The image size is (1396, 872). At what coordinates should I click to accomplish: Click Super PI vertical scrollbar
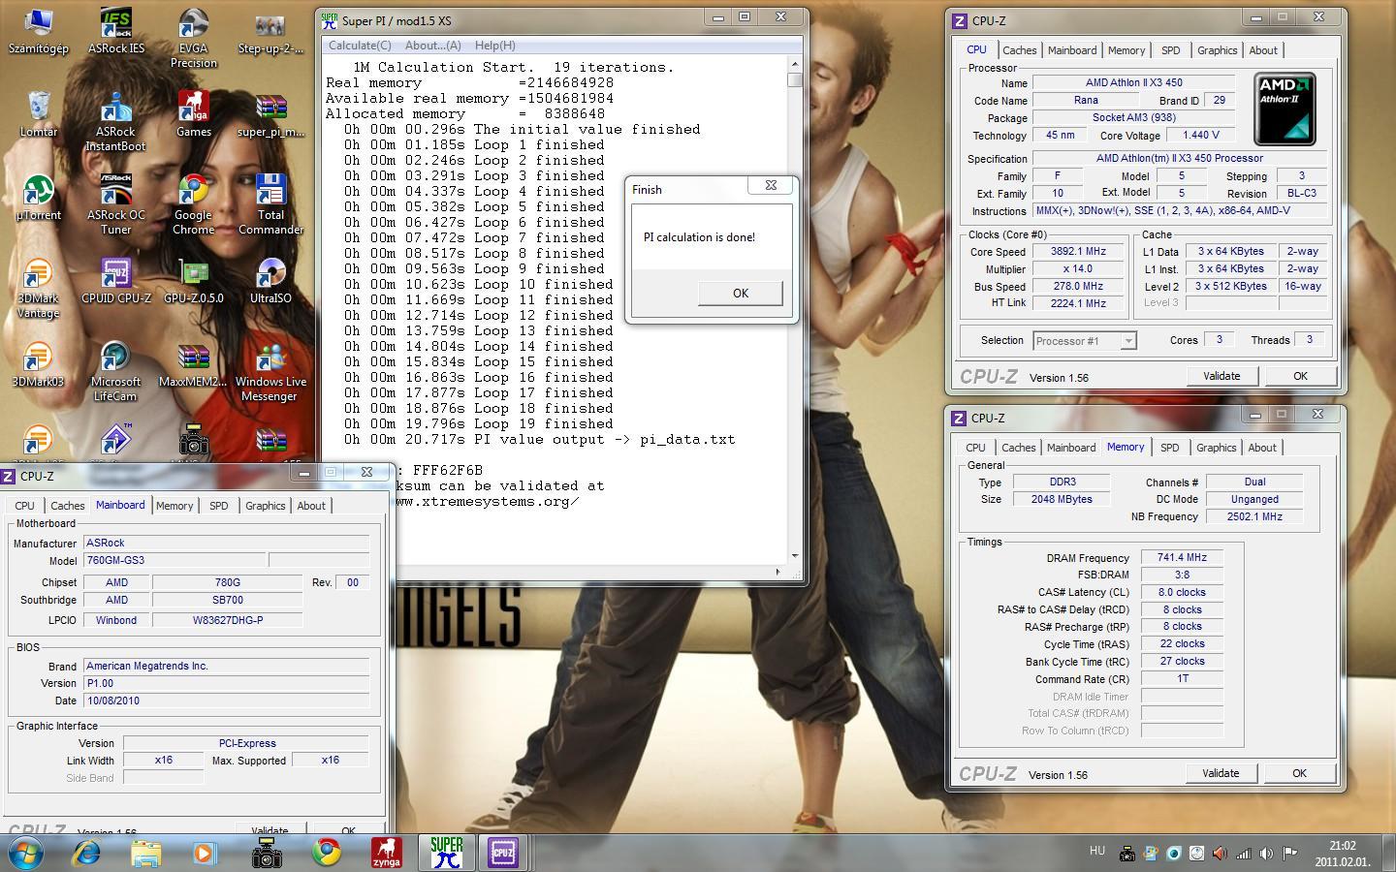coord(795,310)
